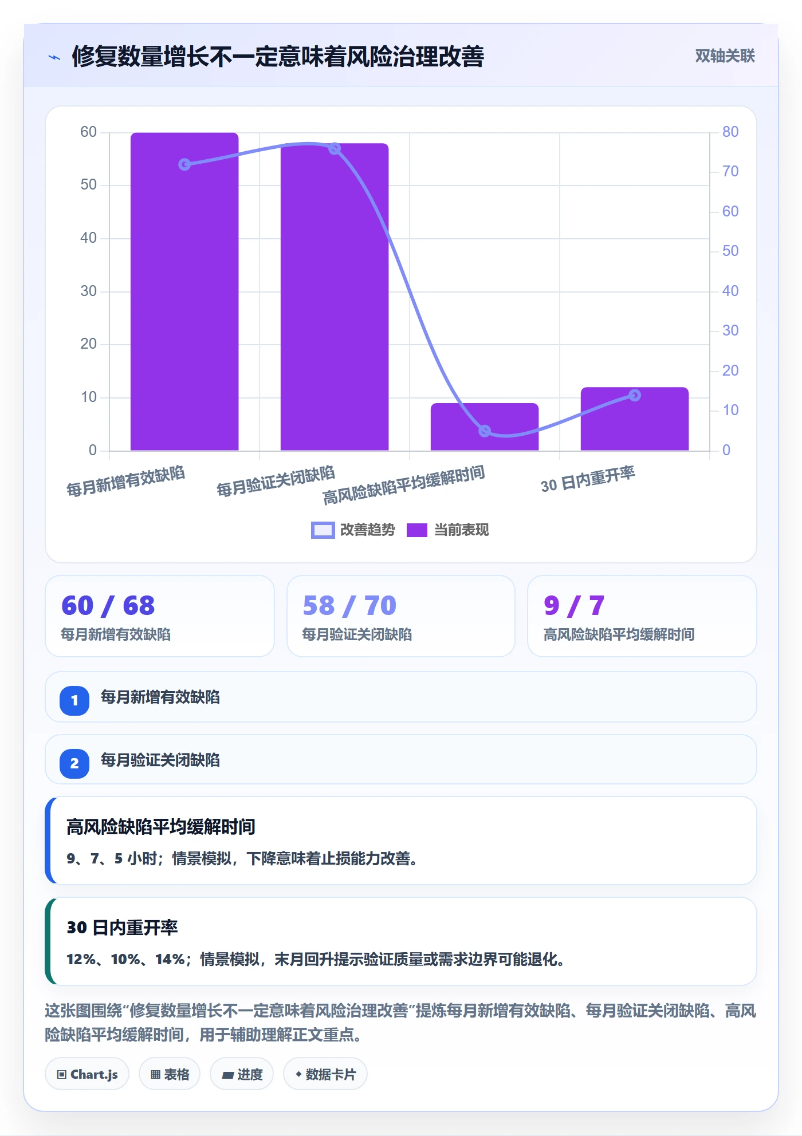The height and width of the screenshot is (1136, 802).
Task: Click the 12%、10%、14% description text
Action: (315, 959)
